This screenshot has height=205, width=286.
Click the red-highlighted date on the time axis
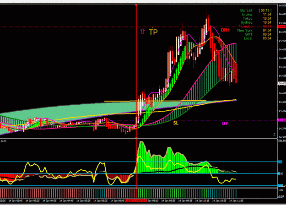point(136,200)
